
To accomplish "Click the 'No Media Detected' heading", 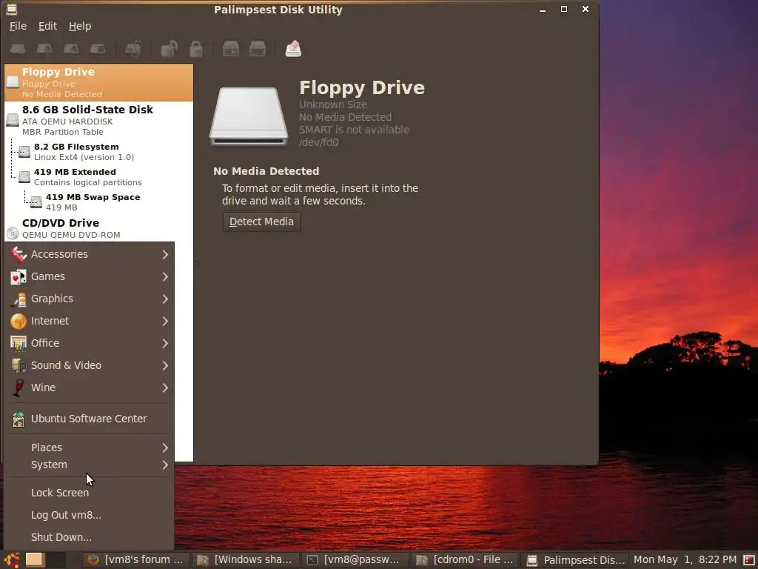I will 266,171.
